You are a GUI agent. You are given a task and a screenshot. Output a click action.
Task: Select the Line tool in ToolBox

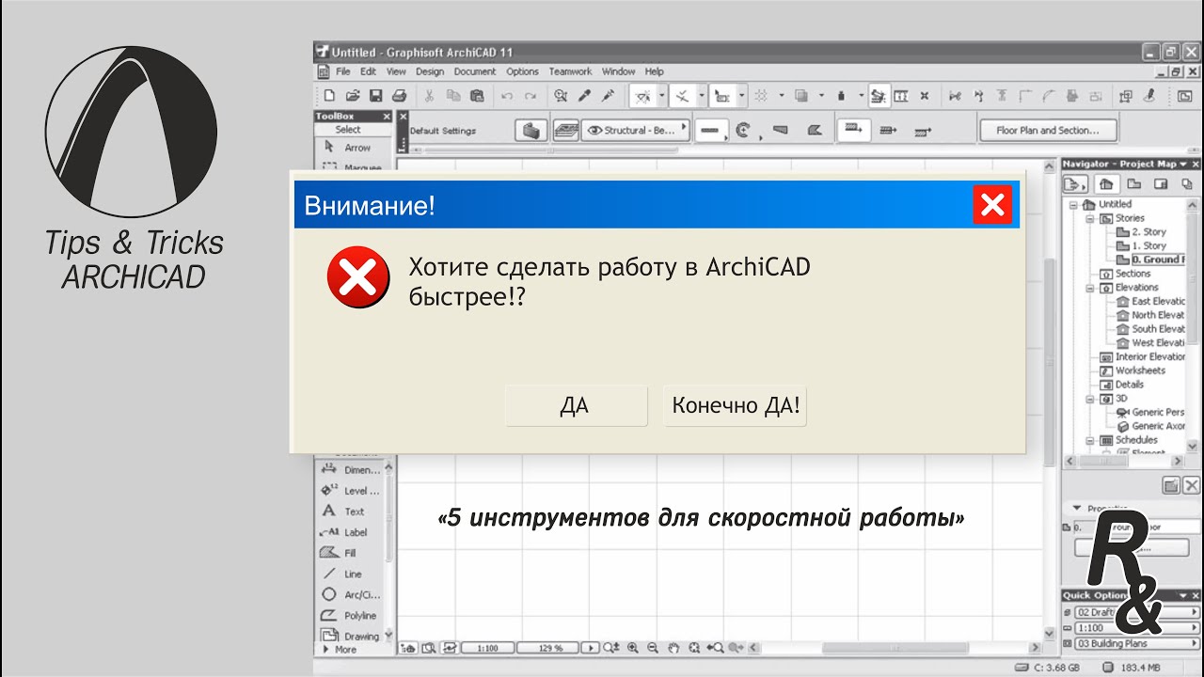click(x=342, y=574)
